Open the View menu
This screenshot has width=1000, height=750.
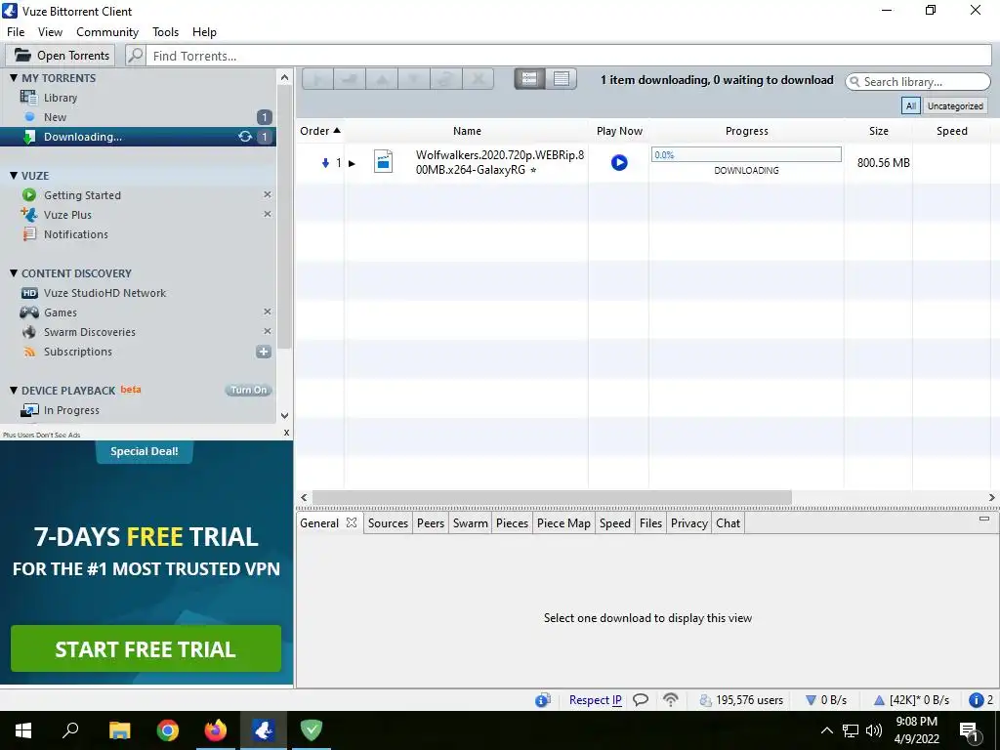click(x=50, y=32)
